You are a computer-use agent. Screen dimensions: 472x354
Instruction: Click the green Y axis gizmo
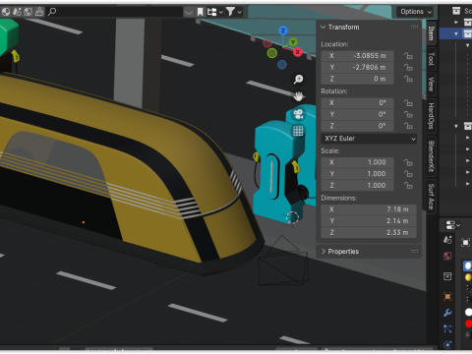pos(293,42)
